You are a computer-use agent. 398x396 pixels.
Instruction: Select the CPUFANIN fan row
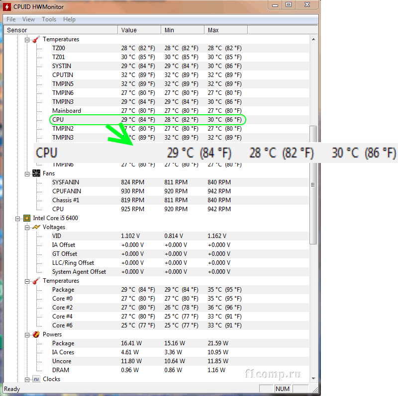[x=180, y=191]
